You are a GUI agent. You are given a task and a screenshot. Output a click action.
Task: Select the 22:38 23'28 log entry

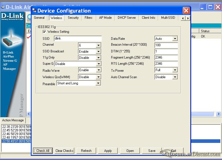[x=17, y=126]
